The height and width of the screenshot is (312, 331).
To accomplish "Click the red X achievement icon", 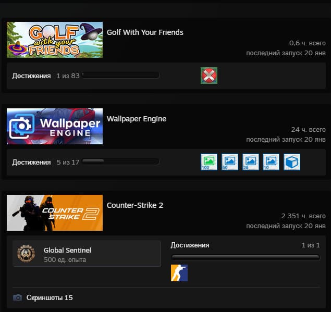I will coord(209,76).
